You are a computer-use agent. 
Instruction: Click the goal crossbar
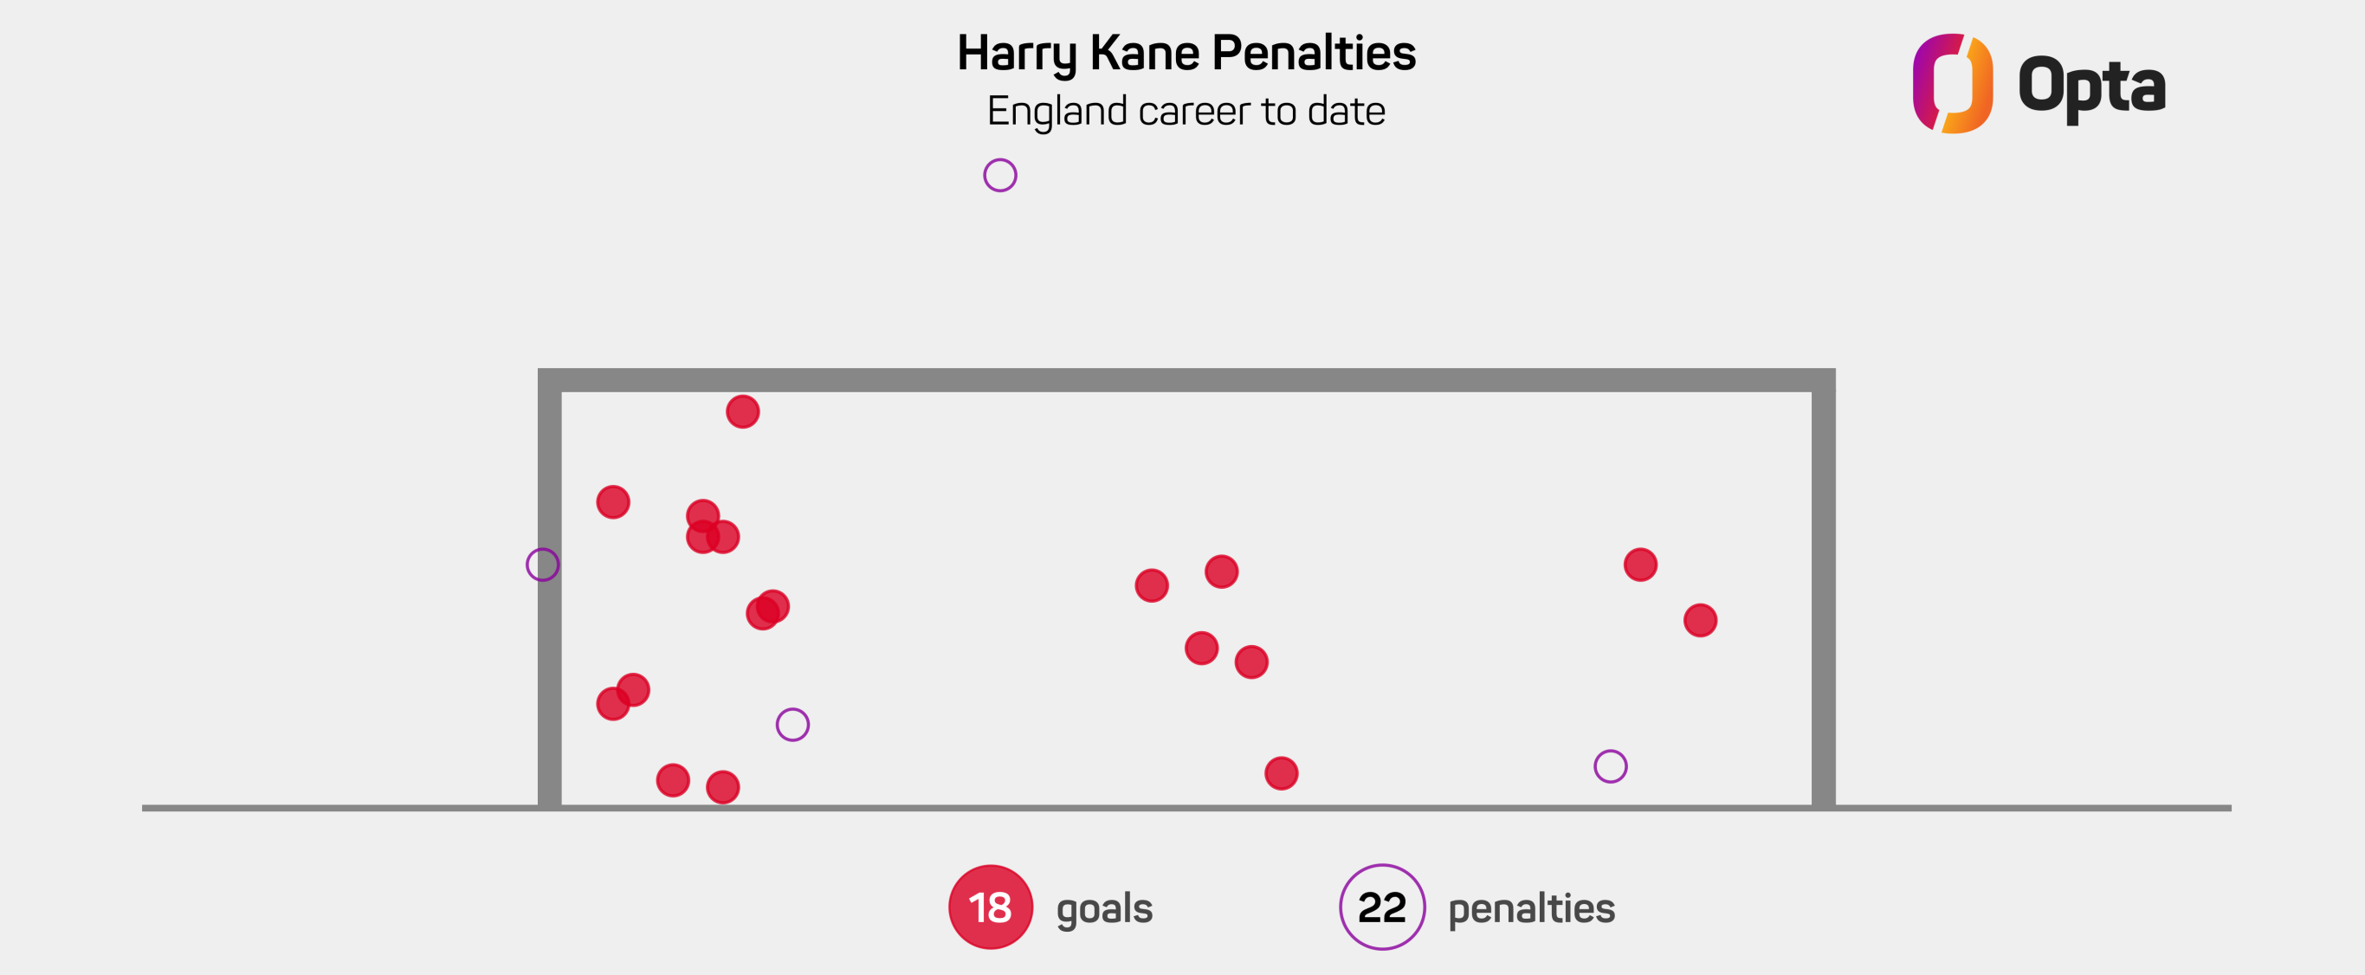tap(1186, 380)
